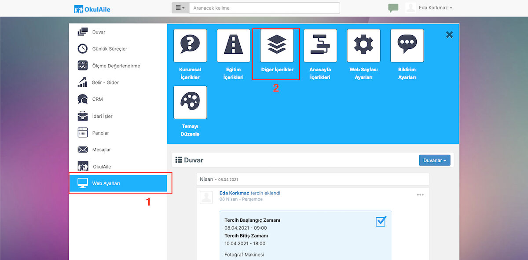Image resolution: width=528 pixels, height=260 pixels.
Task: Toggle the blue checkmark on the tercih card
Action: pyautogui.click(x=381, y=221)
